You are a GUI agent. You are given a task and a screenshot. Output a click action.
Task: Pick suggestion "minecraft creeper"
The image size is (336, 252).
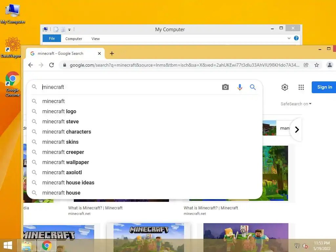[x=144, y=152]
